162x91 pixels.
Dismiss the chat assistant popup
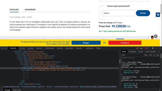pos(156,36)
